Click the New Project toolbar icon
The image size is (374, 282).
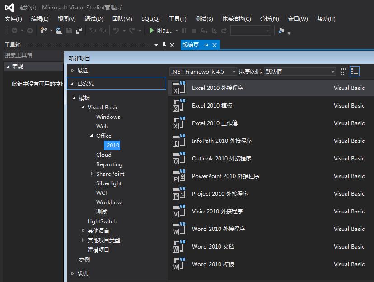[44, 31]
